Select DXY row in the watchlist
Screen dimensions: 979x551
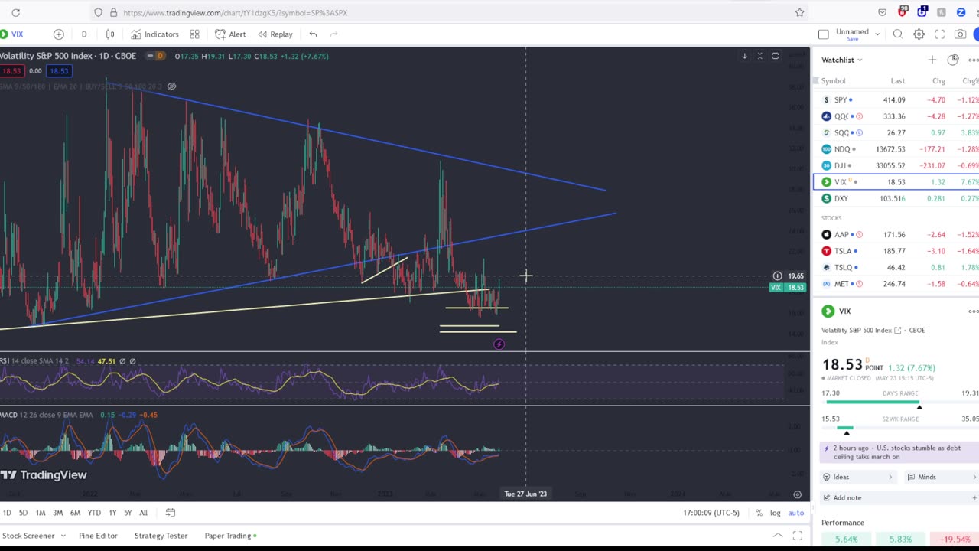896,198
